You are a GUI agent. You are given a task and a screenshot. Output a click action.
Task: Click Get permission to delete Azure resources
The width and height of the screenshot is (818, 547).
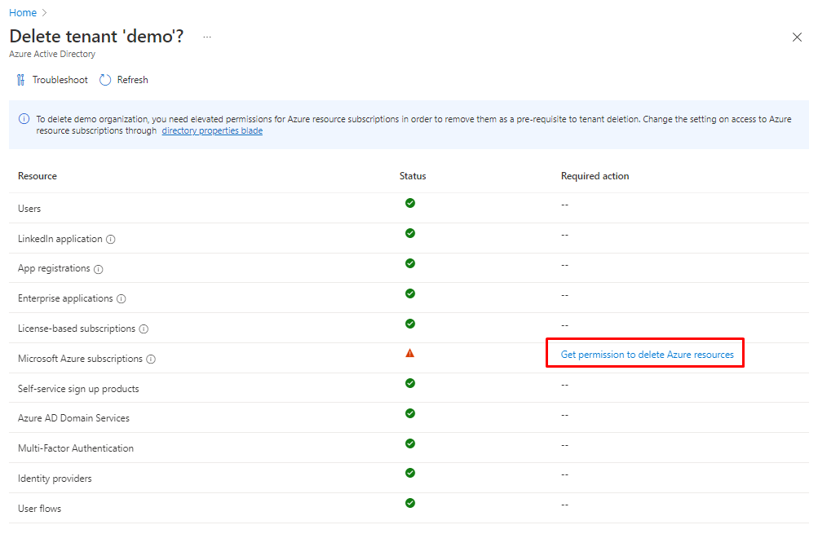(647, 355)
